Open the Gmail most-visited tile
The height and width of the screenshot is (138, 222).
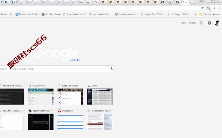(x=100, y=94)
